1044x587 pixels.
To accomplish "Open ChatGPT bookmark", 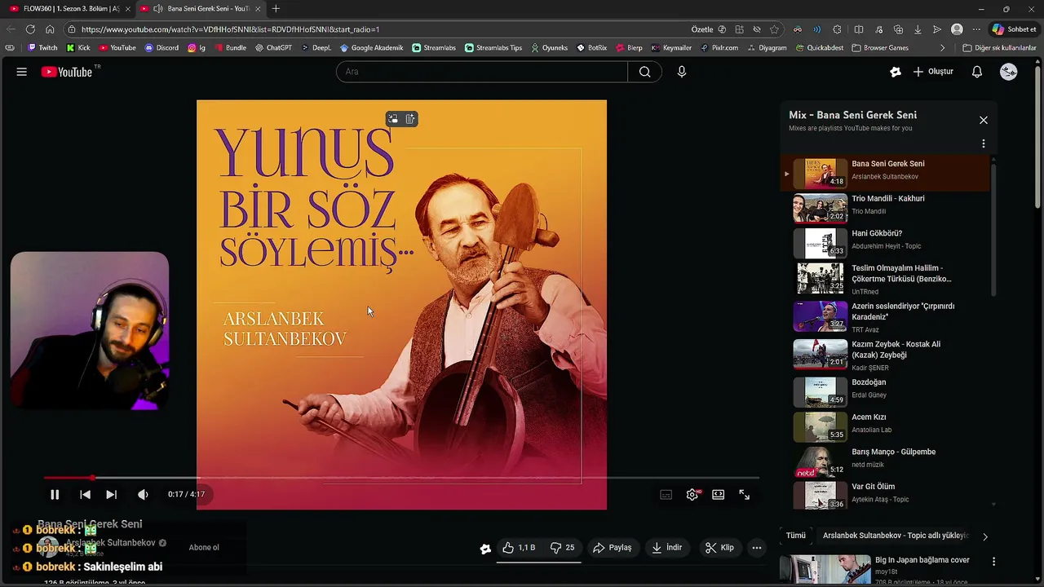I will (x=273, y=48).
